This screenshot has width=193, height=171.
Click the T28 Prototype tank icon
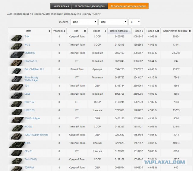17,120
